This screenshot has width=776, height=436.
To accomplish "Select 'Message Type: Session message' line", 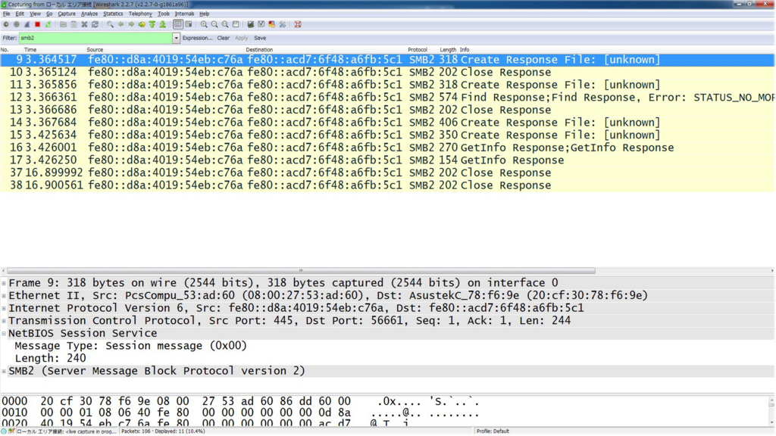I will point(130,346).
